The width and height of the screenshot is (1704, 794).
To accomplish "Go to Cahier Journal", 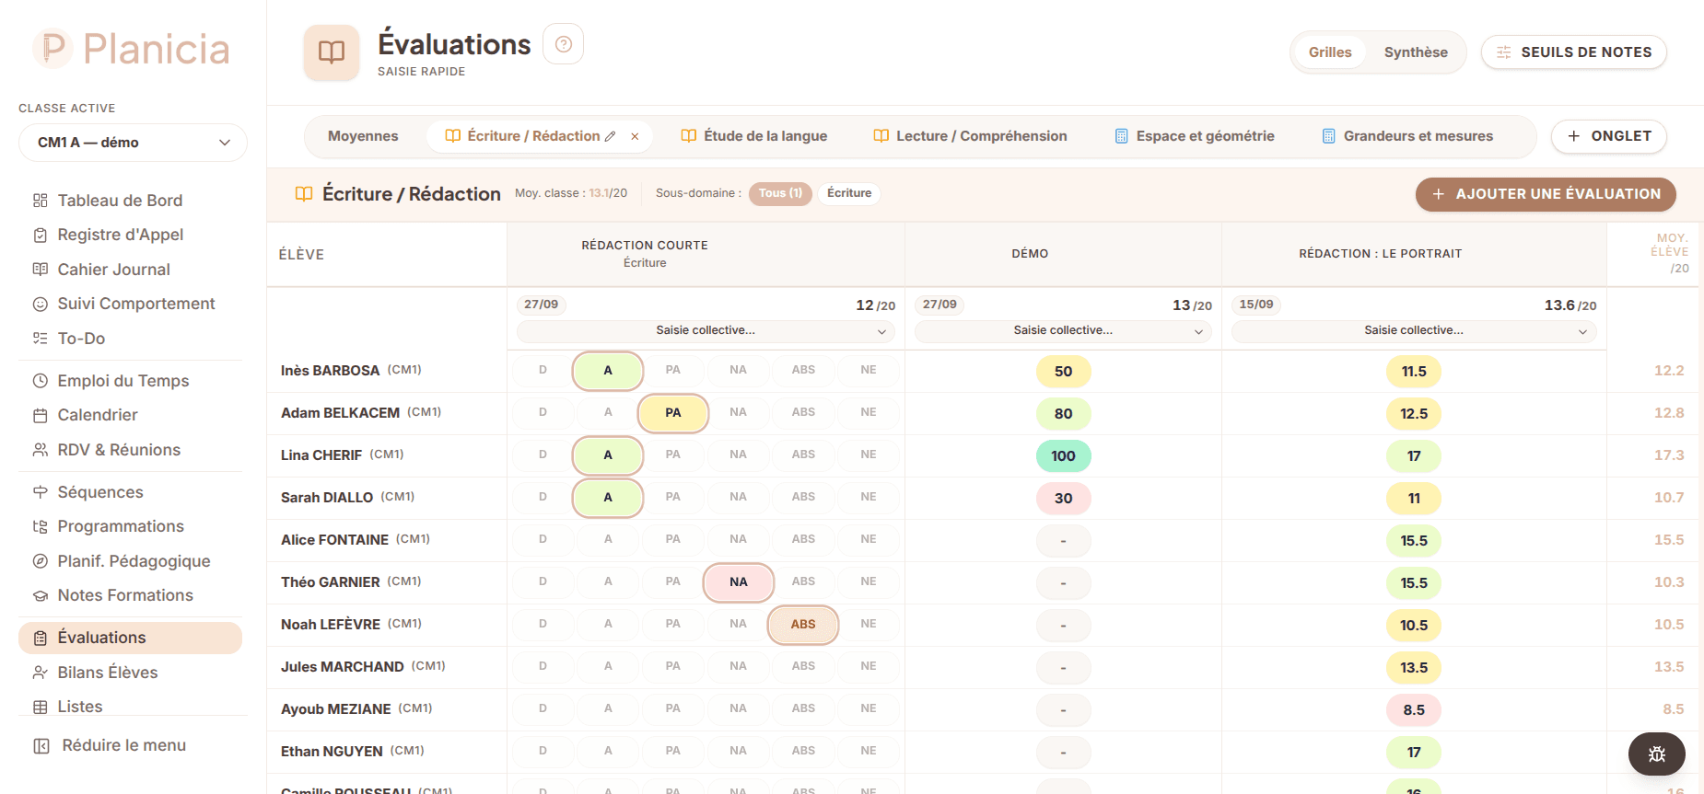I will [130, 270].
